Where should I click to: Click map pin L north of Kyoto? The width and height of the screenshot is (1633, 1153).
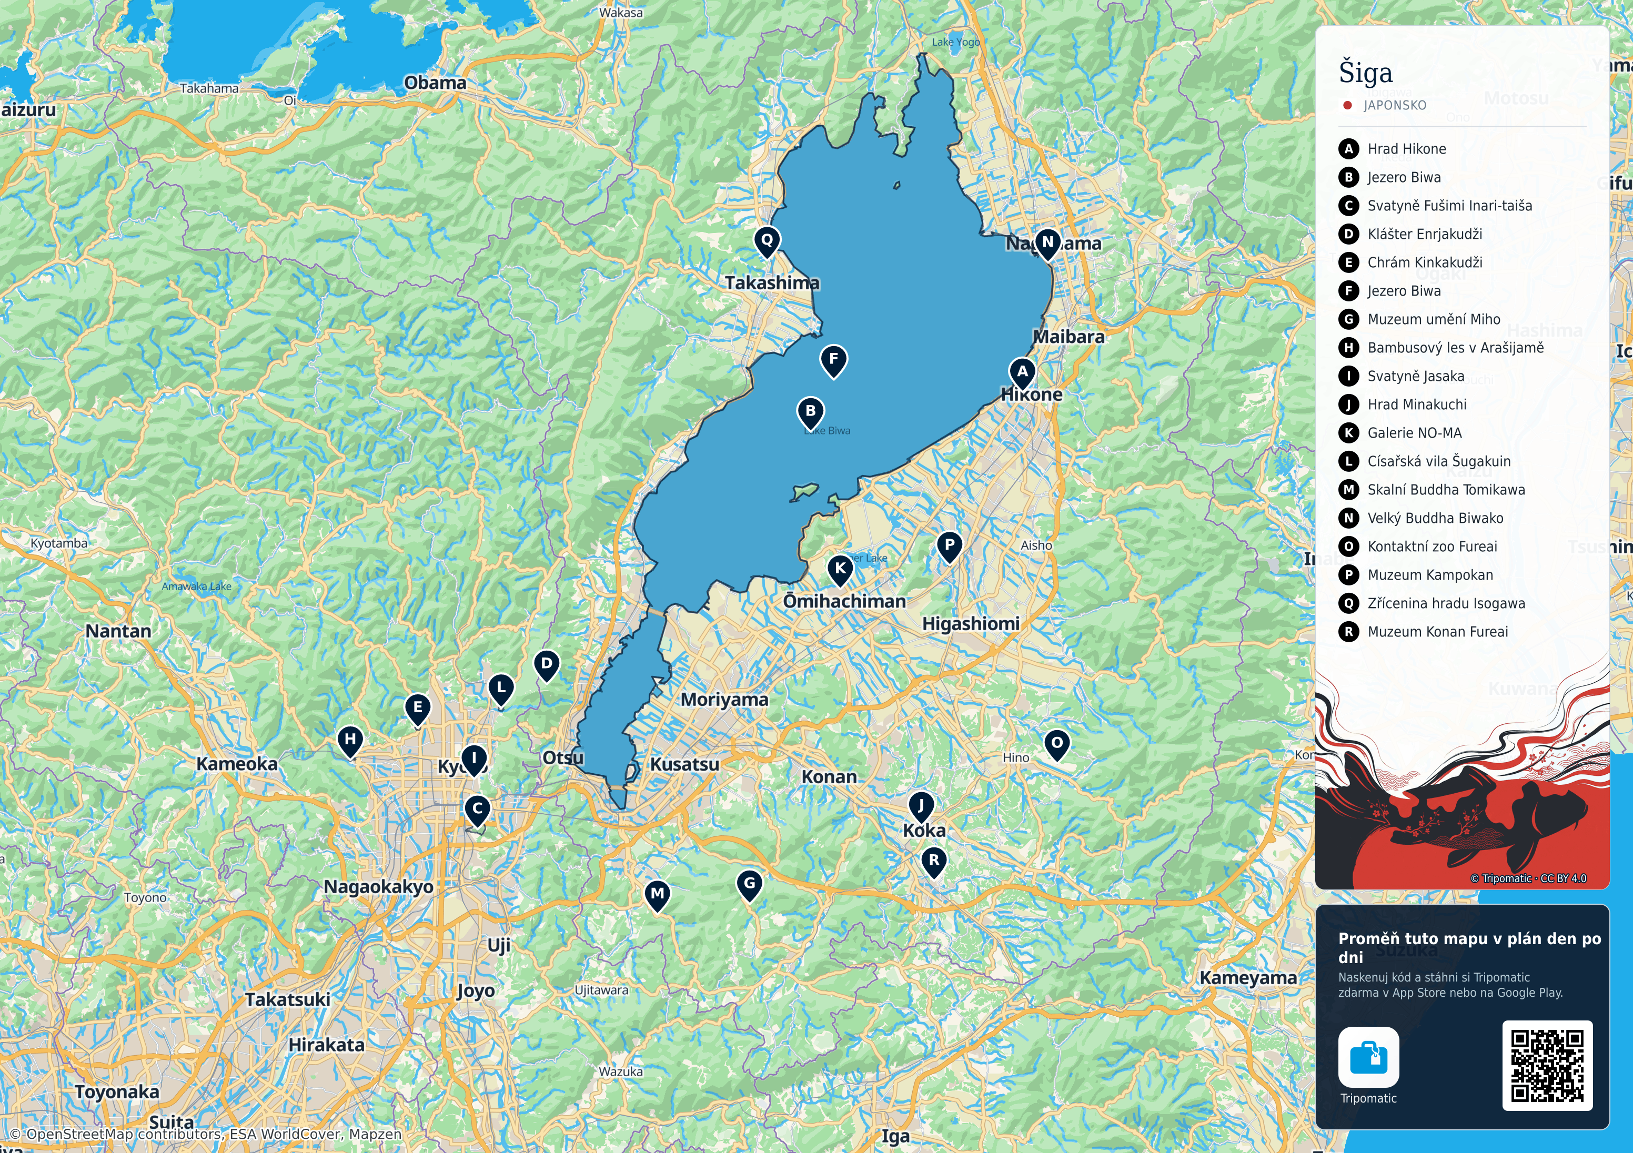(501, 691)
